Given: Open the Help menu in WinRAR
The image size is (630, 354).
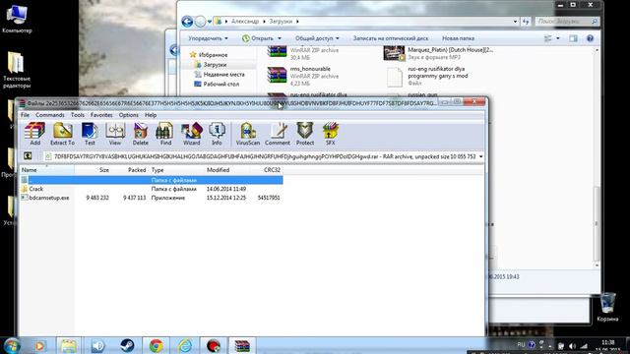Looking at the screenshot, I should pos(151,115).
